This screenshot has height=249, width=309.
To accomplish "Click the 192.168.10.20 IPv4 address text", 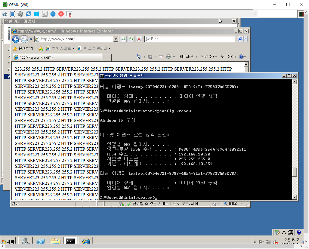I will click(194, 154).
